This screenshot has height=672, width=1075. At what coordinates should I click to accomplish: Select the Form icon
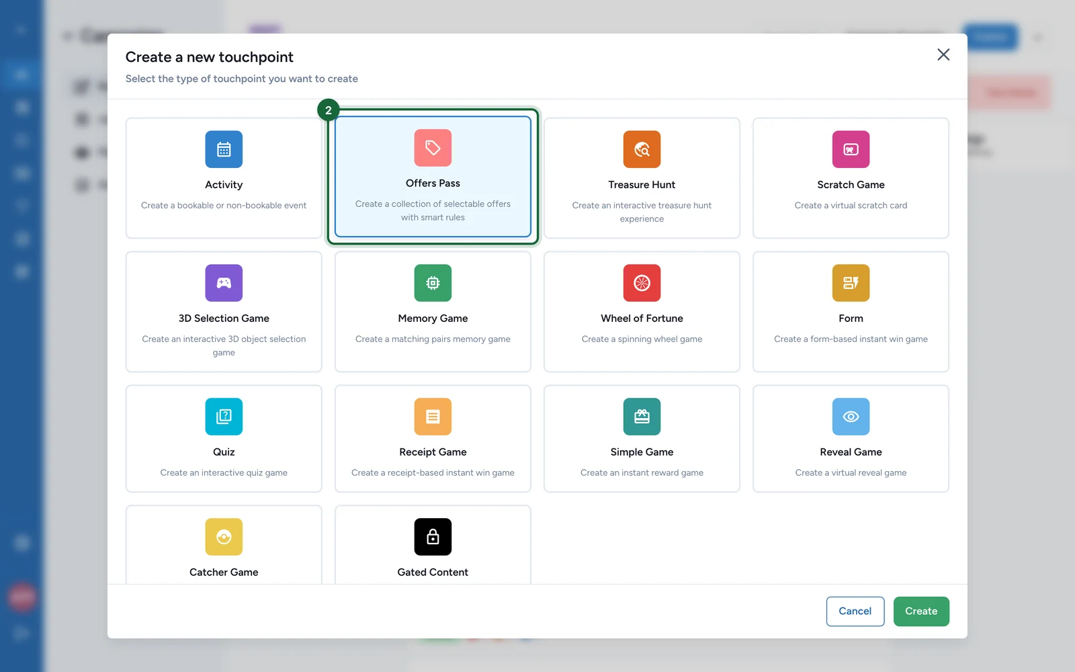[851, 283]
